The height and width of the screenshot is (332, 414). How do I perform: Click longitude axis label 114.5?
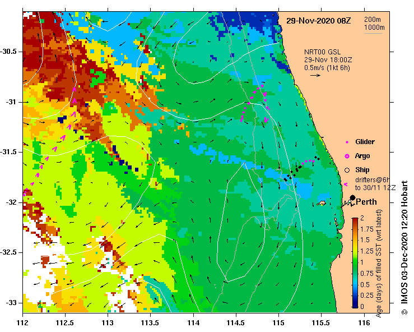pyautogui.click(x=236, y=323)
